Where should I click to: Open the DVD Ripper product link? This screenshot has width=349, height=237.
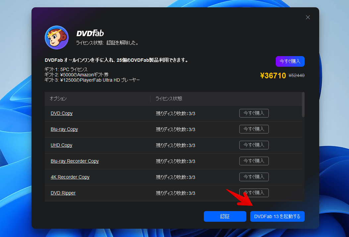63,193
